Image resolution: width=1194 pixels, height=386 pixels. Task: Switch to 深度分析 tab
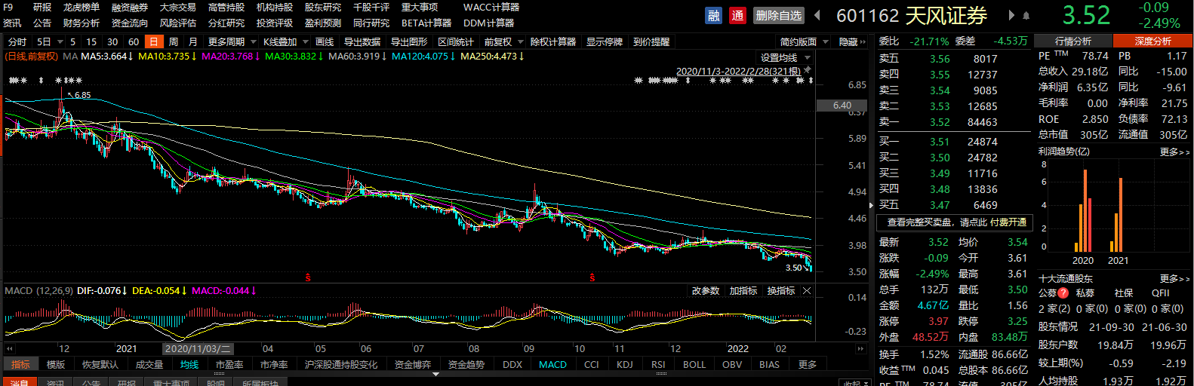pos(1152,41)
